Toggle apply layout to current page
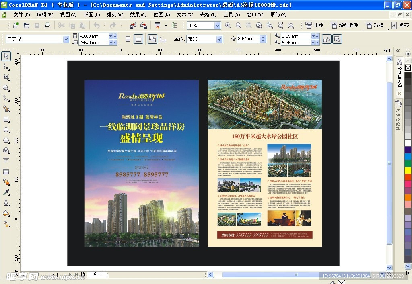 click(x=163, y=39)
